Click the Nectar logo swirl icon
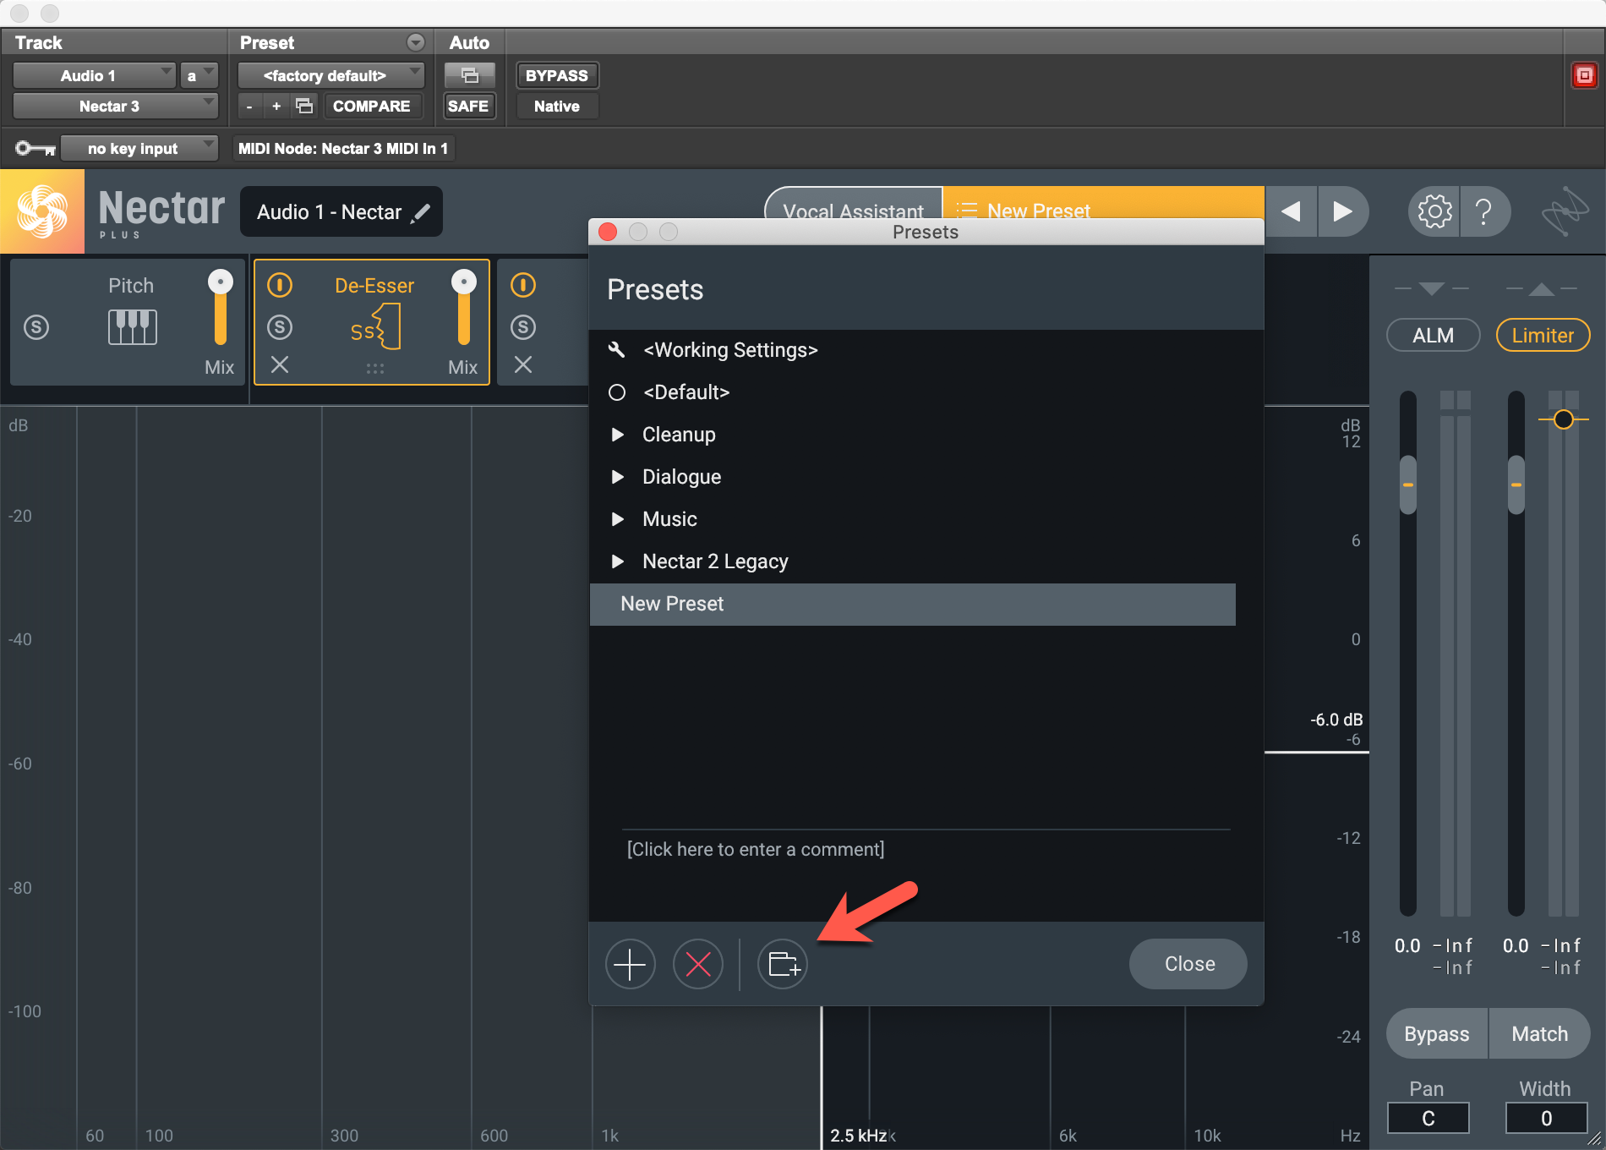 pos(42,211)
